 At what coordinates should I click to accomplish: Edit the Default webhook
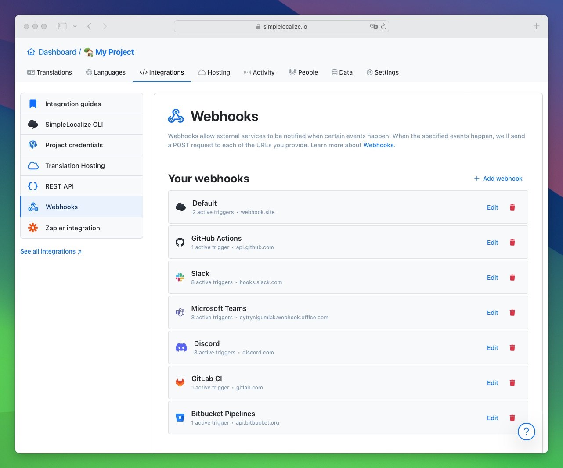click(492, 207)
